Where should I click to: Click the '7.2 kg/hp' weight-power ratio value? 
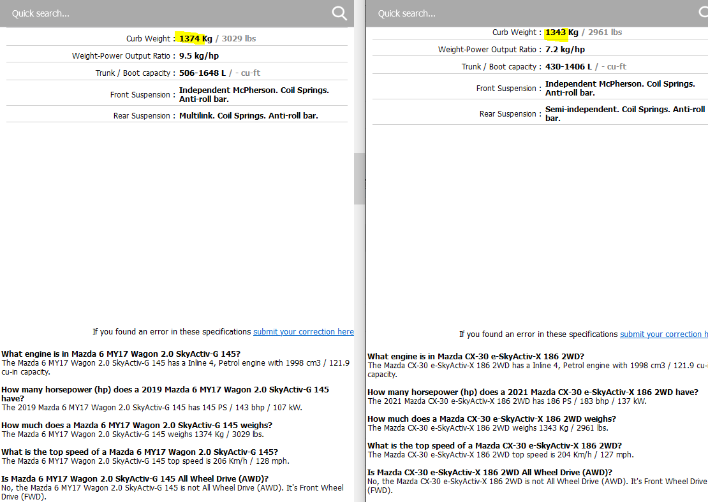pyautogui.click(x=565, y=49)
